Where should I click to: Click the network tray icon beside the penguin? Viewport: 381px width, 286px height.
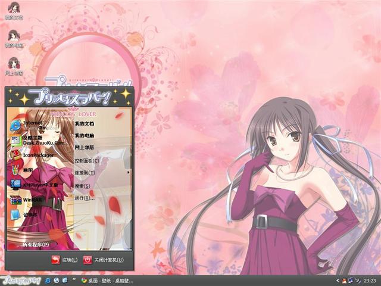pyautogui.click(x=351, y=281)
